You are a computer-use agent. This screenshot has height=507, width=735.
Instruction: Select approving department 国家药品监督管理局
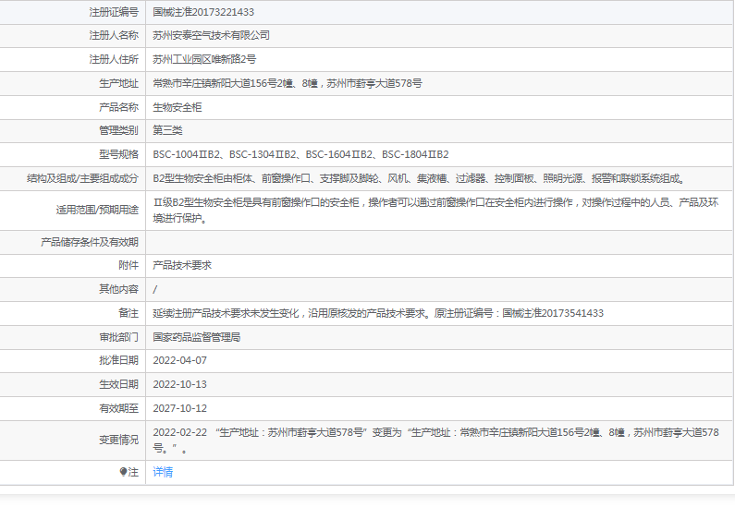click(x=196, y=337)
